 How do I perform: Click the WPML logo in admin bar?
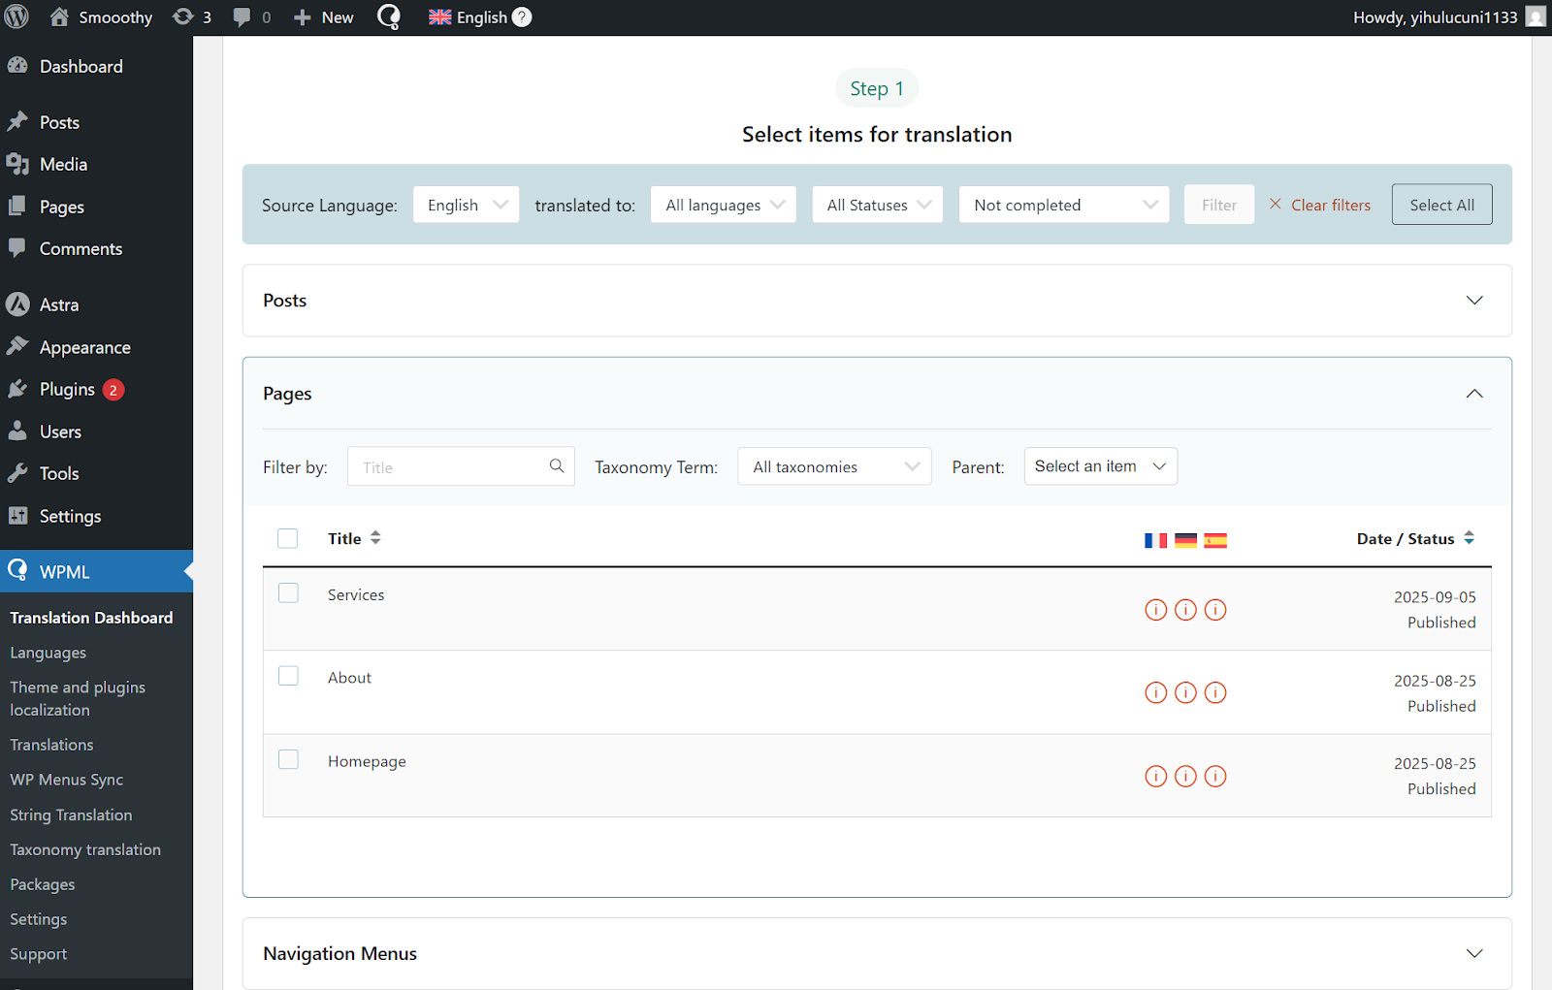click(389, 17)
